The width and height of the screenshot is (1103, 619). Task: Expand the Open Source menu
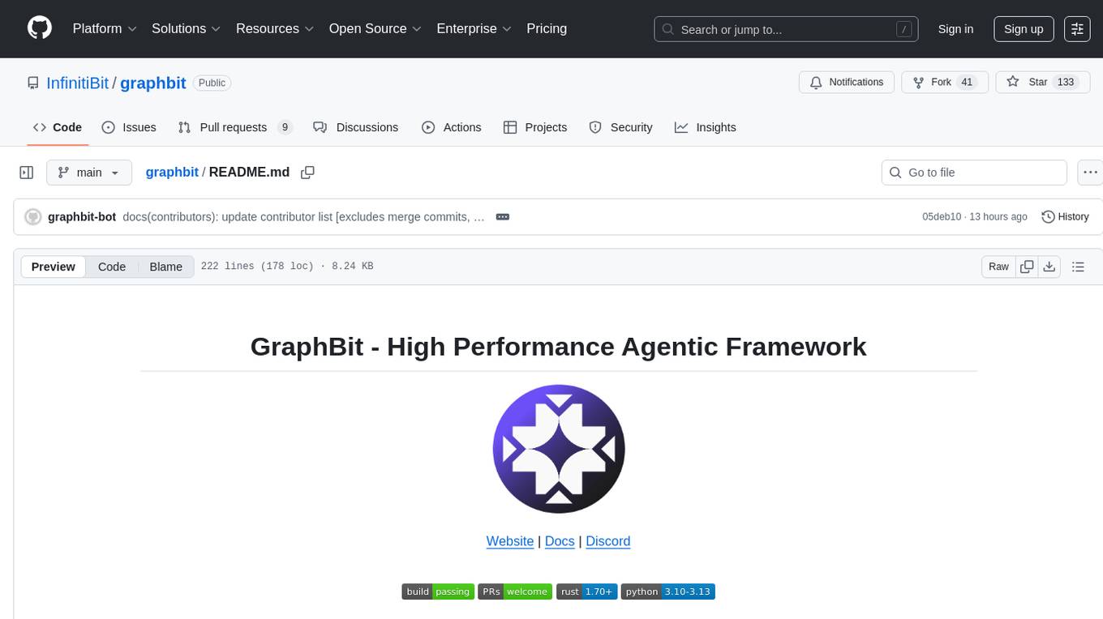click(375, 28)
